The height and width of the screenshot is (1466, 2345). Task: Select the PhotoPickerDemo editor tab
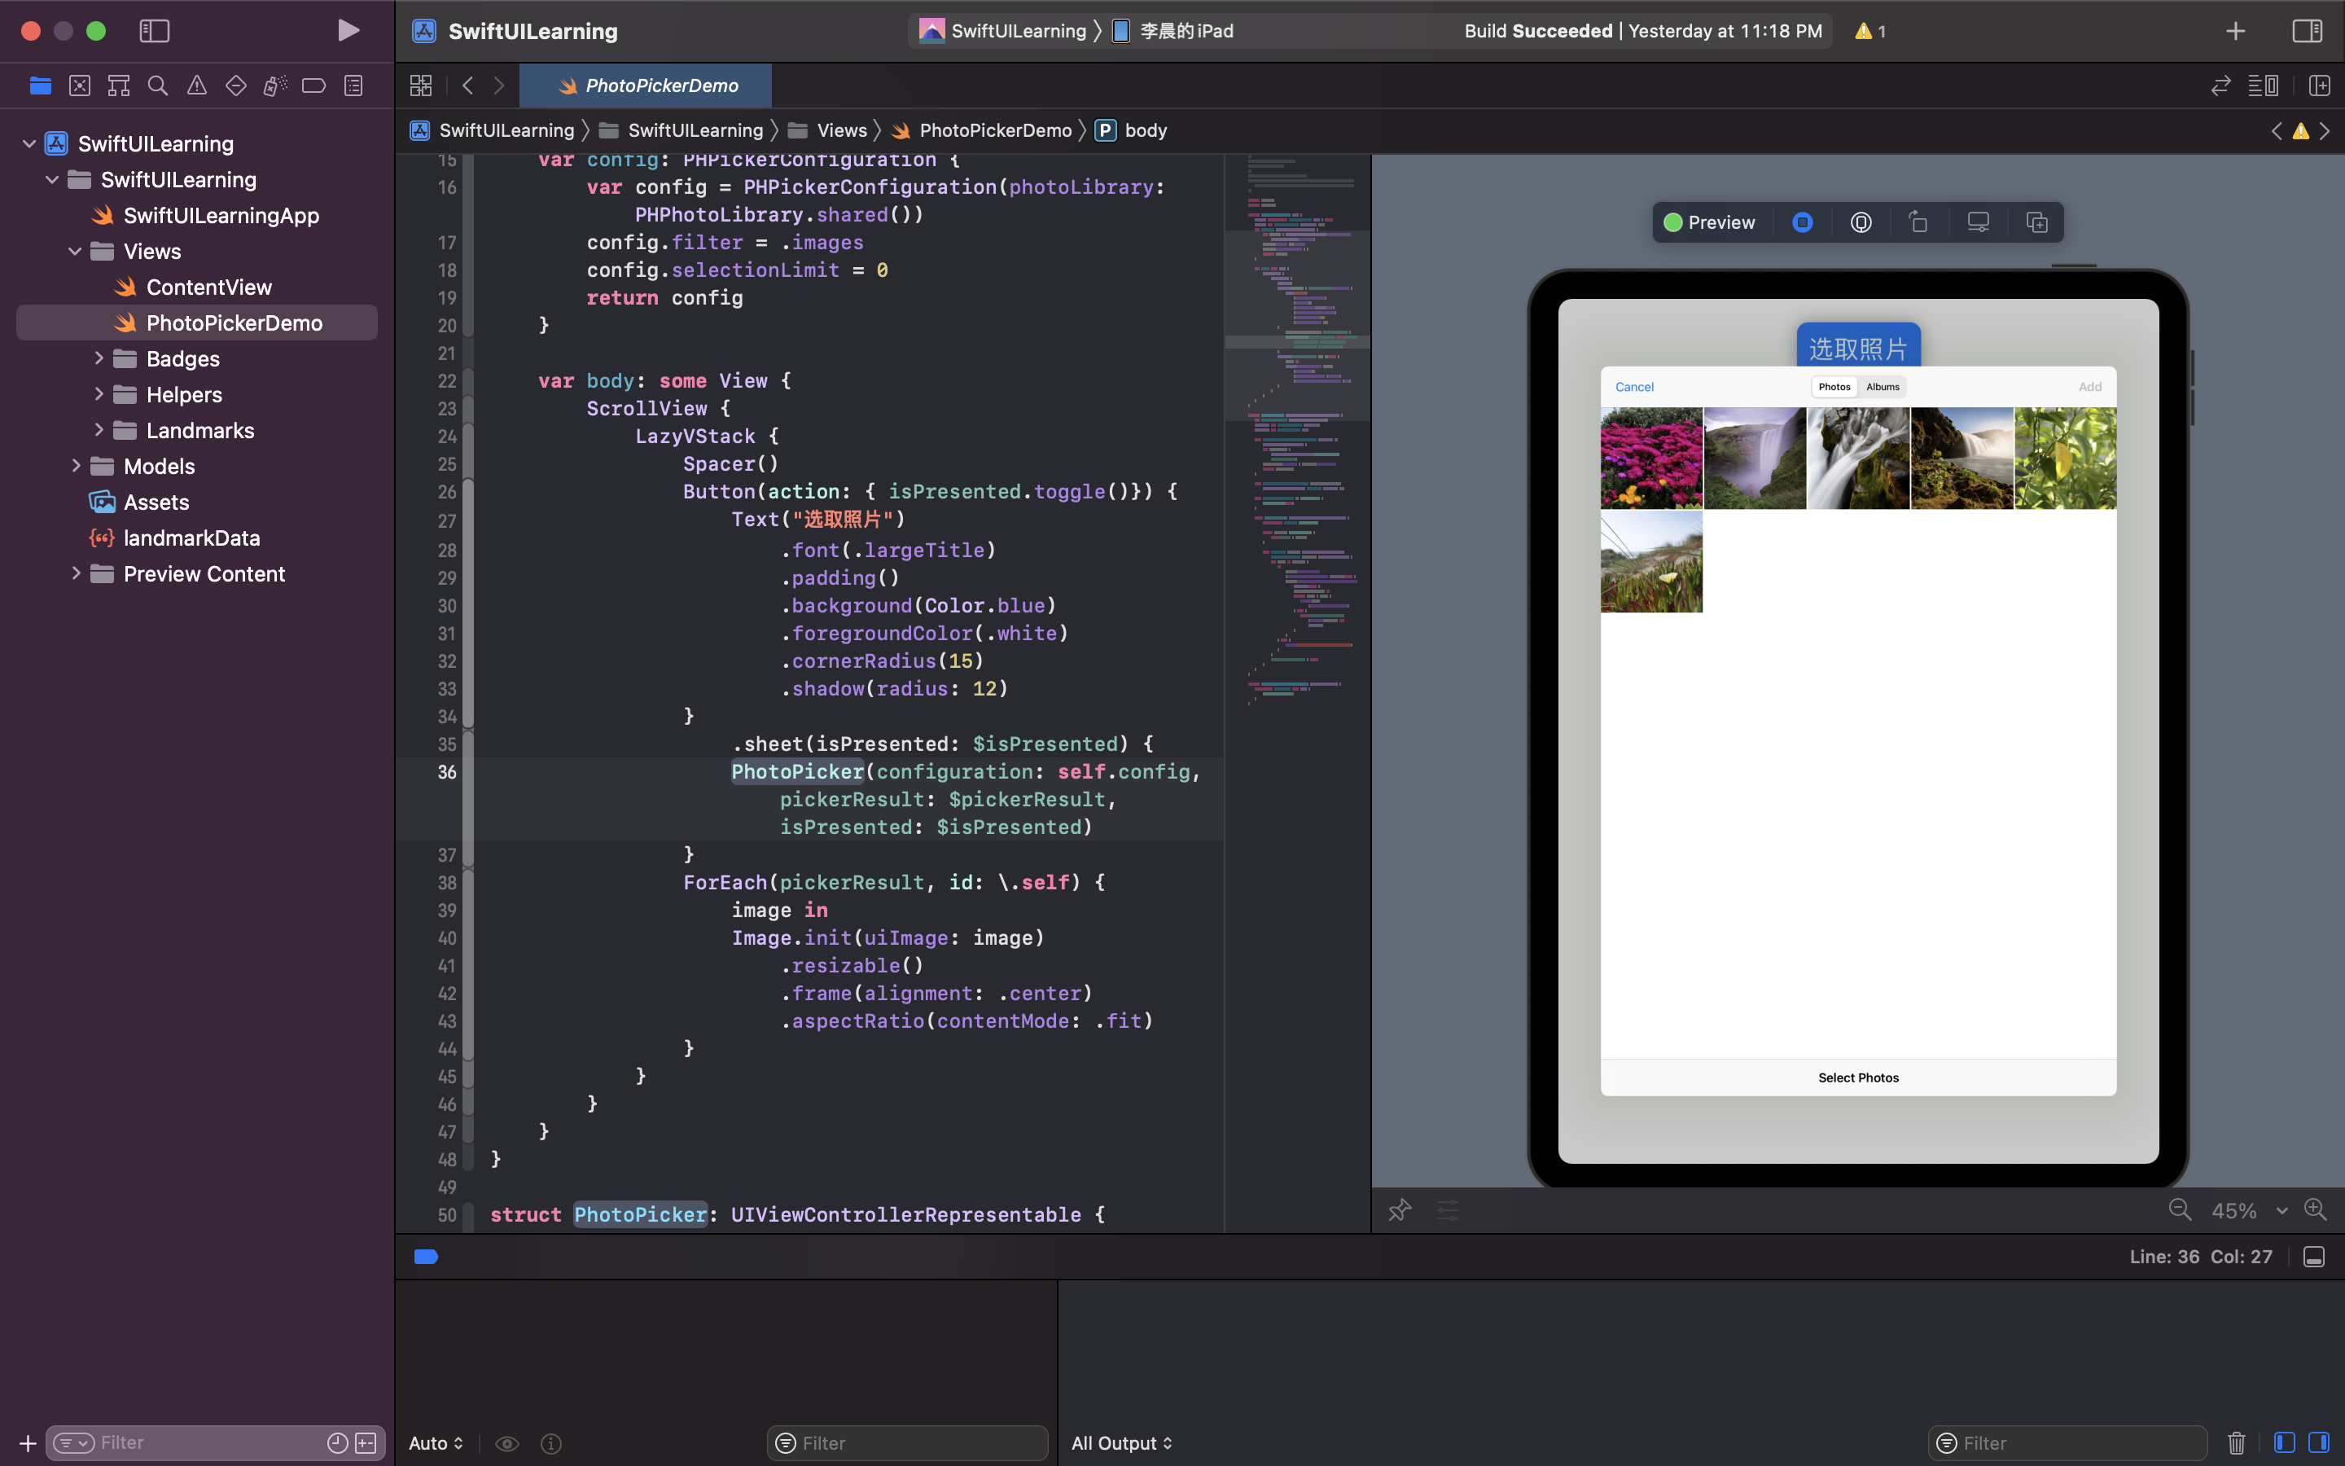(x=646, y=86)
